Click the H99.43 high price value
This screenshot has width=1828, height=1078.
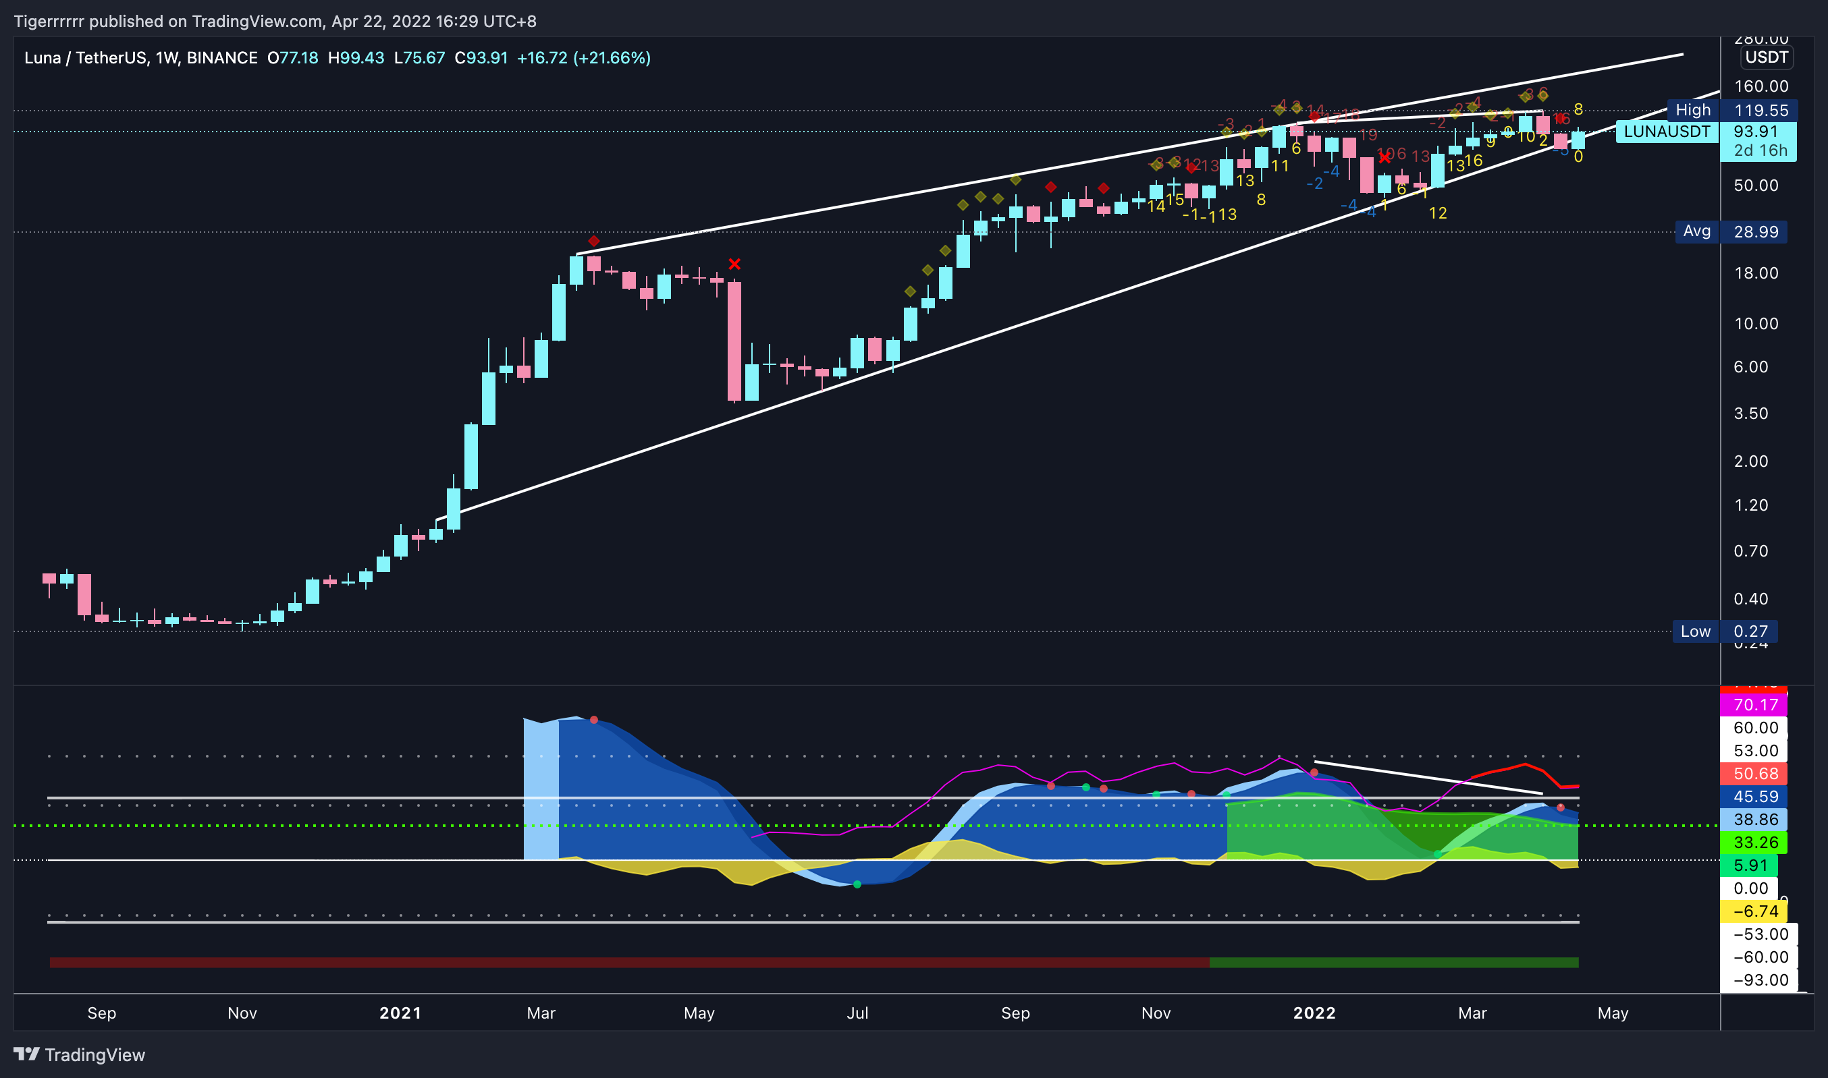coord(356,58)
